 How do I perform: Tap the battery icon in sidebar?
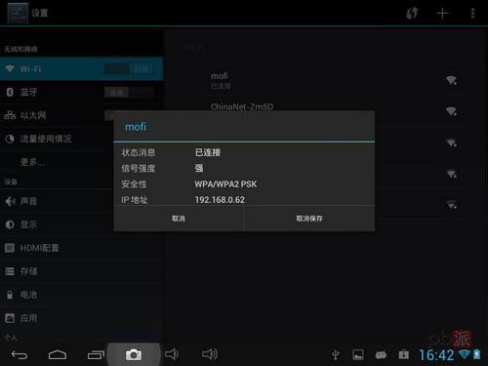pos(10,295)
